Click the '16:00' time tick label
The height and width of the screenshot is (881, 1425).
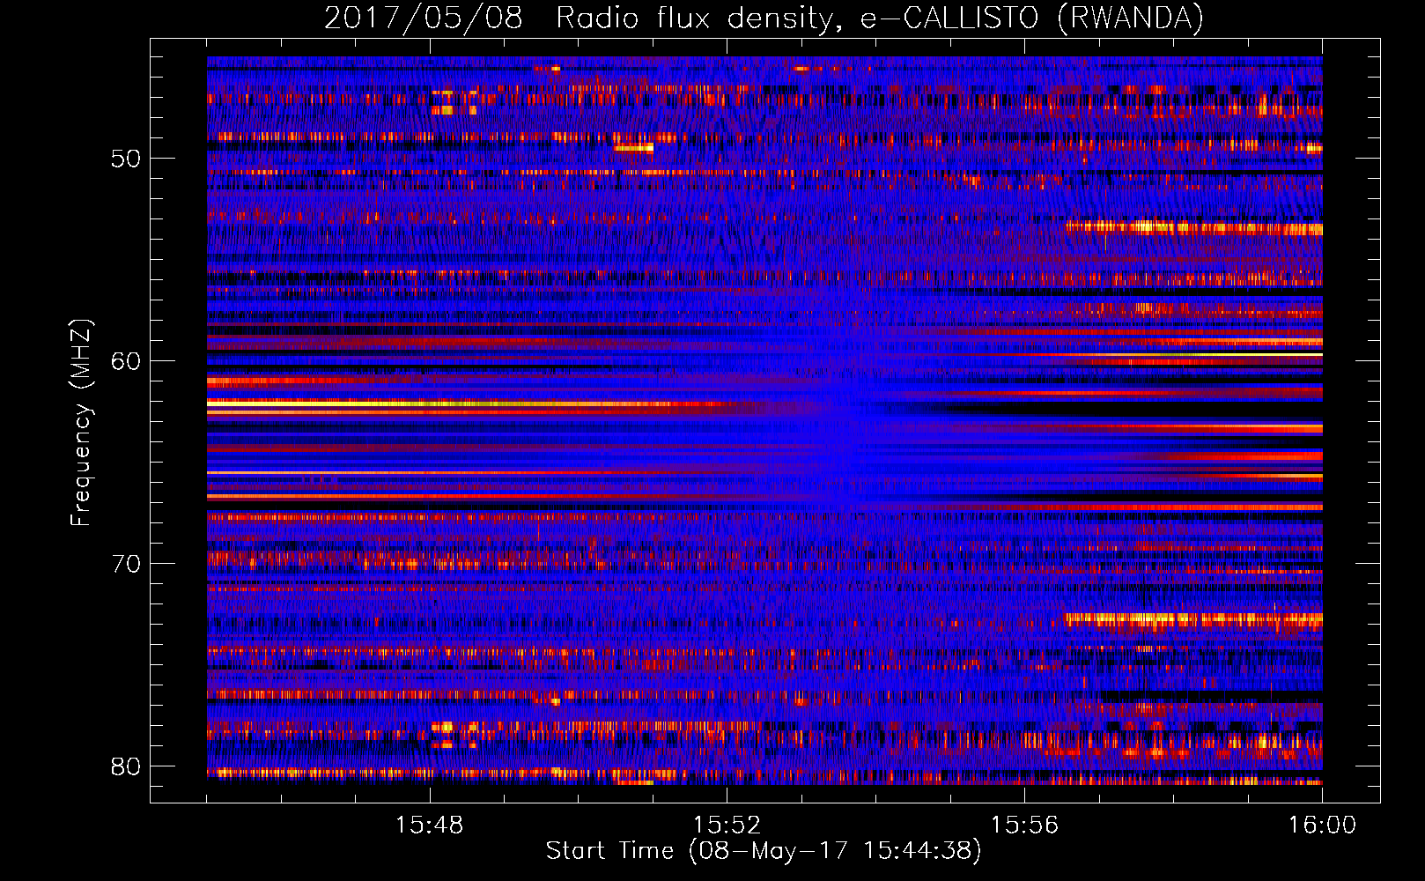(x=1322, y=825)
